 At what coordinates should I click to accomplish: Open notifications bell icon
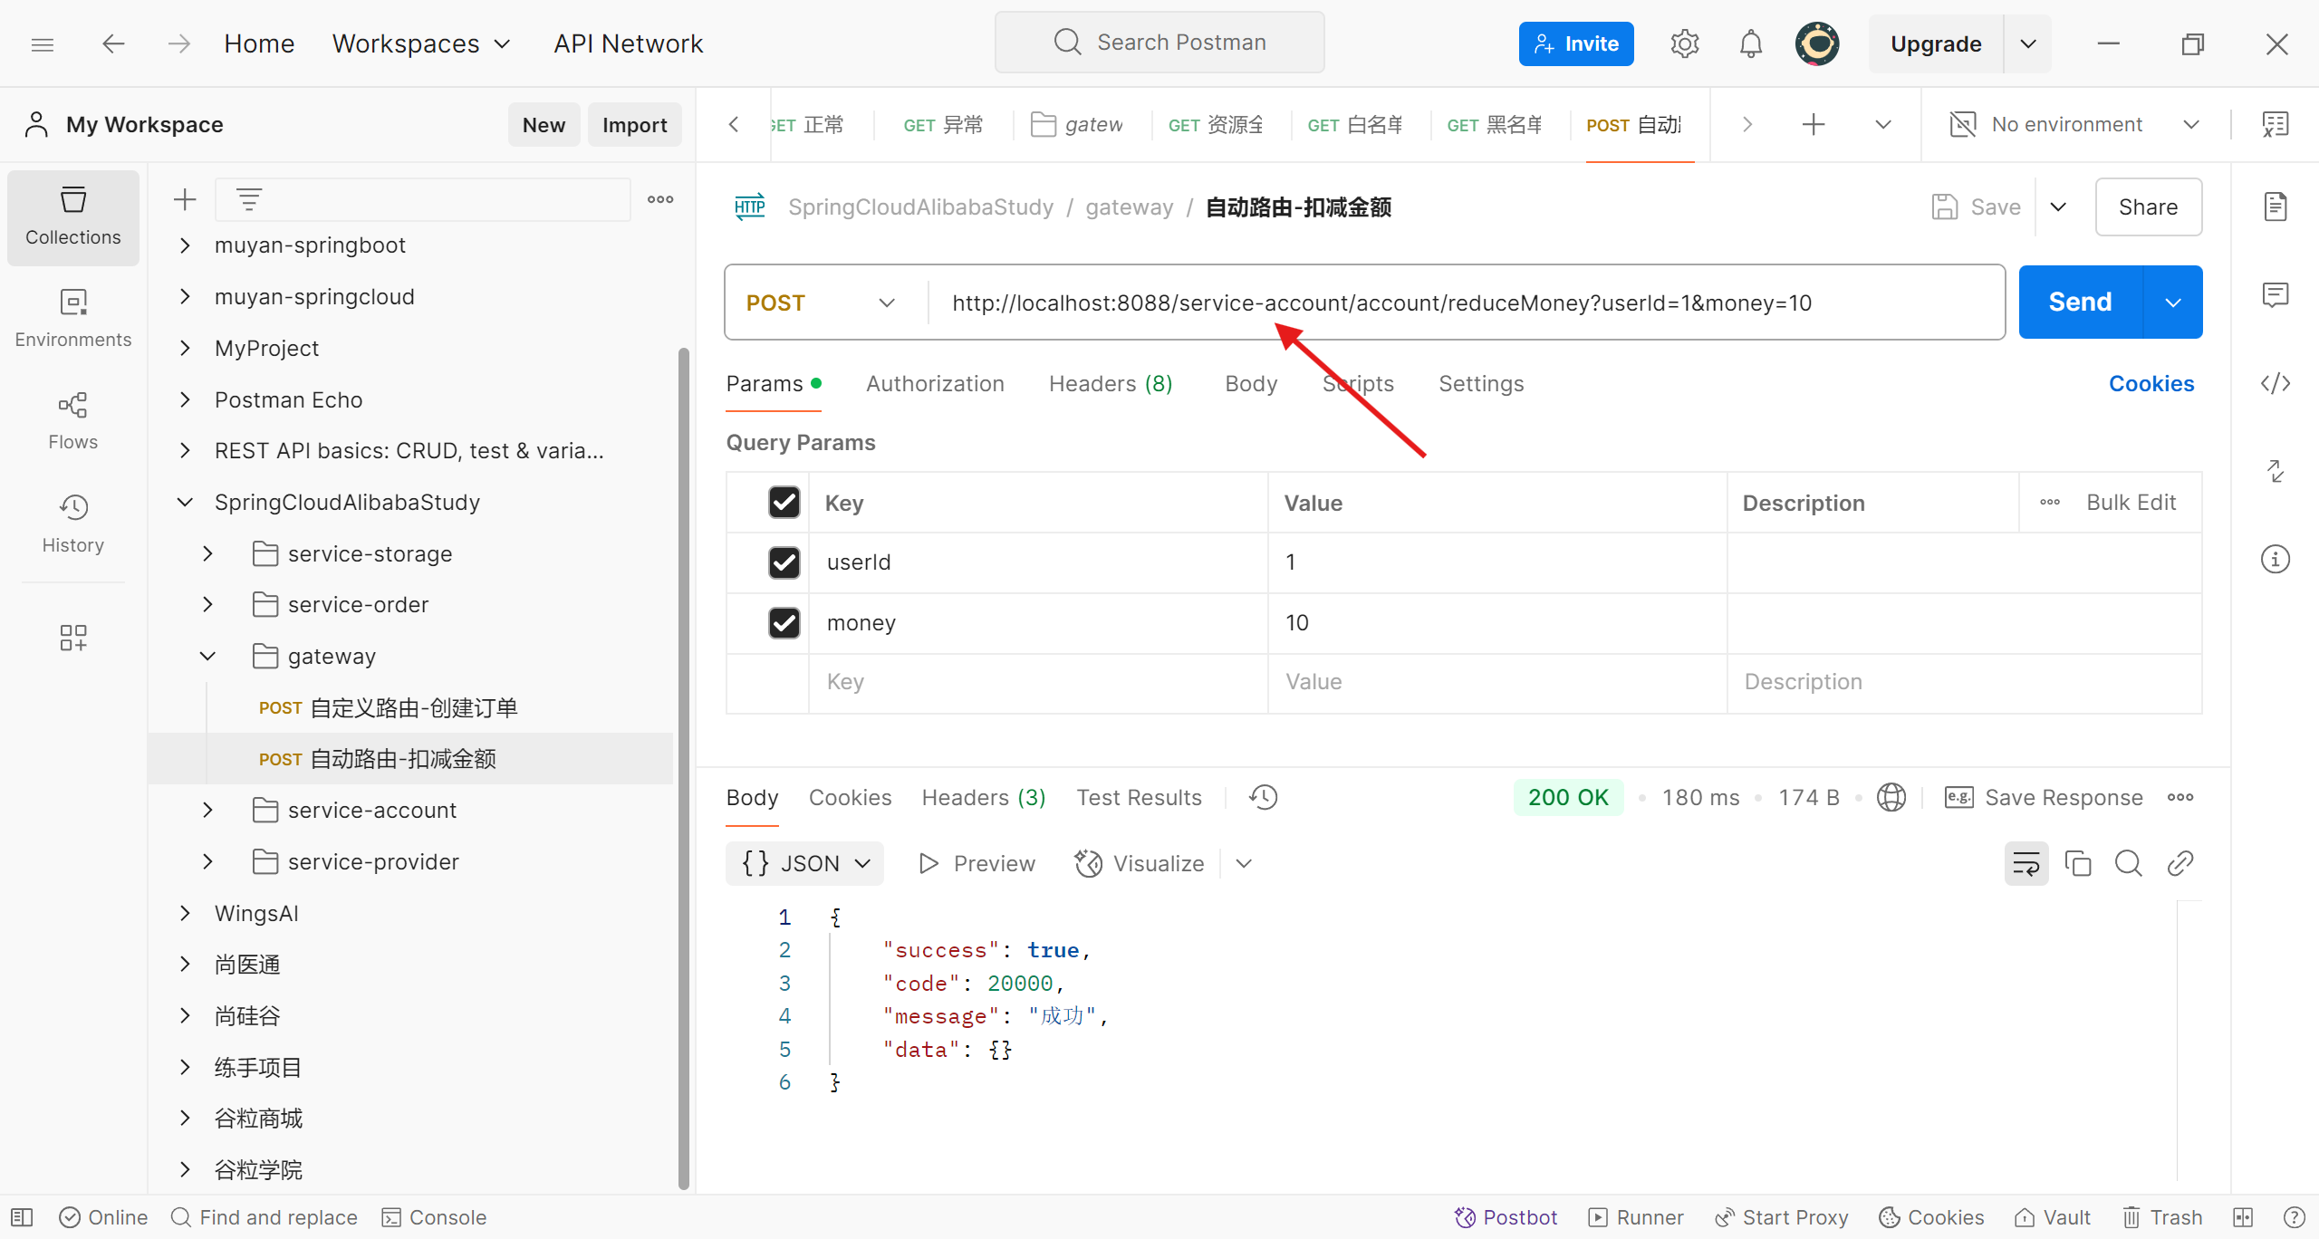point(1750,43)
